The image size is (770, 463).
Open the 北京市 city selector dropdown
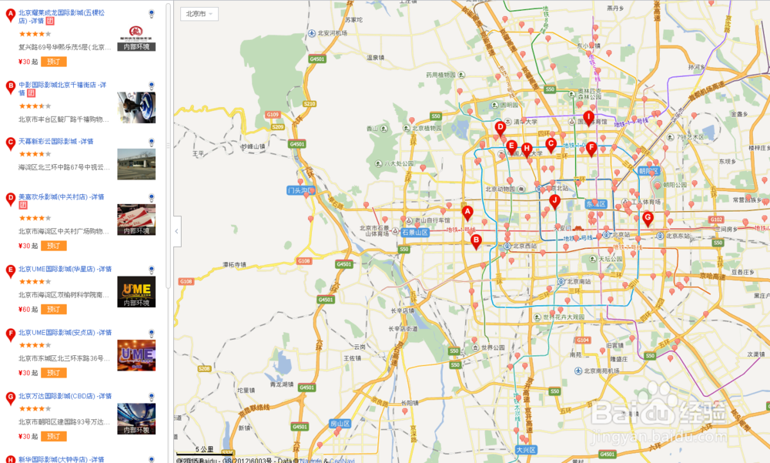click(199, 14)
